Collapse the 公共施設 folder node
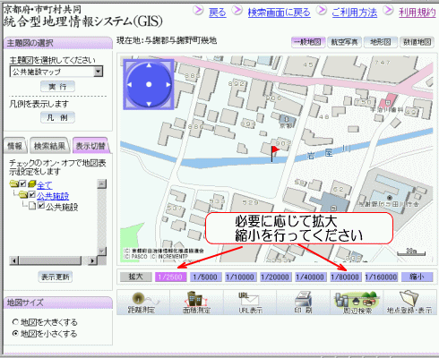The height and width of the screenshot is (358, 439). tap(23, 195)
